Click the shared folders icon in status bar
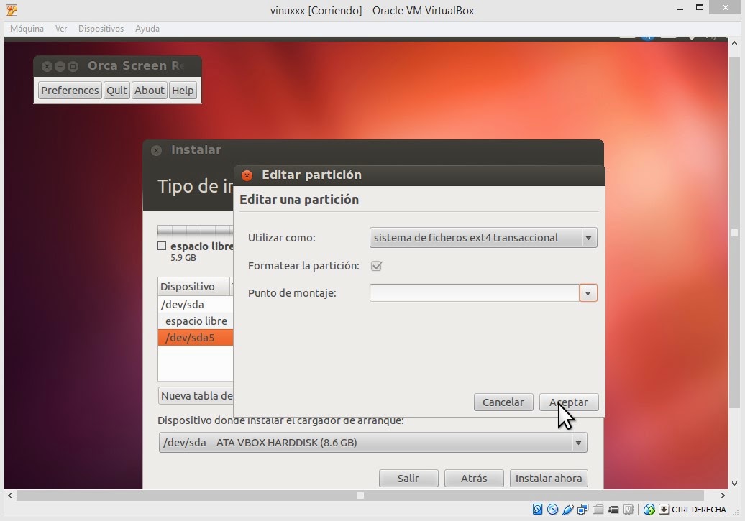This screenshot has height=521, width=745. (598, 510)
